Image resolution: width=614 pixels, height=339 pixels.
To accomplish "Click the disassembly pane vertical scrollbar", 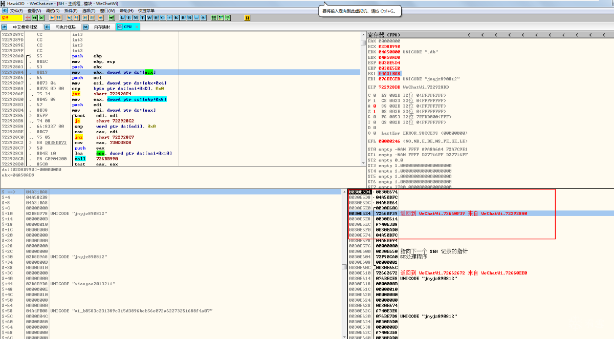I will tap(364, 100).
